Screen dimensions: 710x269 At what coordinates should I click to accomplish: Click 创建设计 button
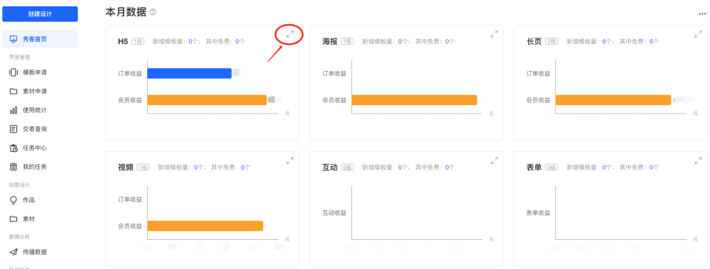(40, 14)
